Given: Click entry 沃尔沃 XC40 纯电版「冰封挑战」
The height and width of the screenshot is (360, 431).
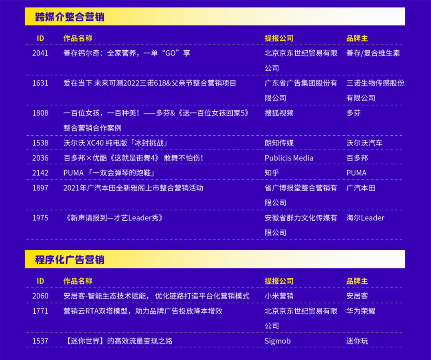Looking at the screenshot, I should [x=116, y=143].
